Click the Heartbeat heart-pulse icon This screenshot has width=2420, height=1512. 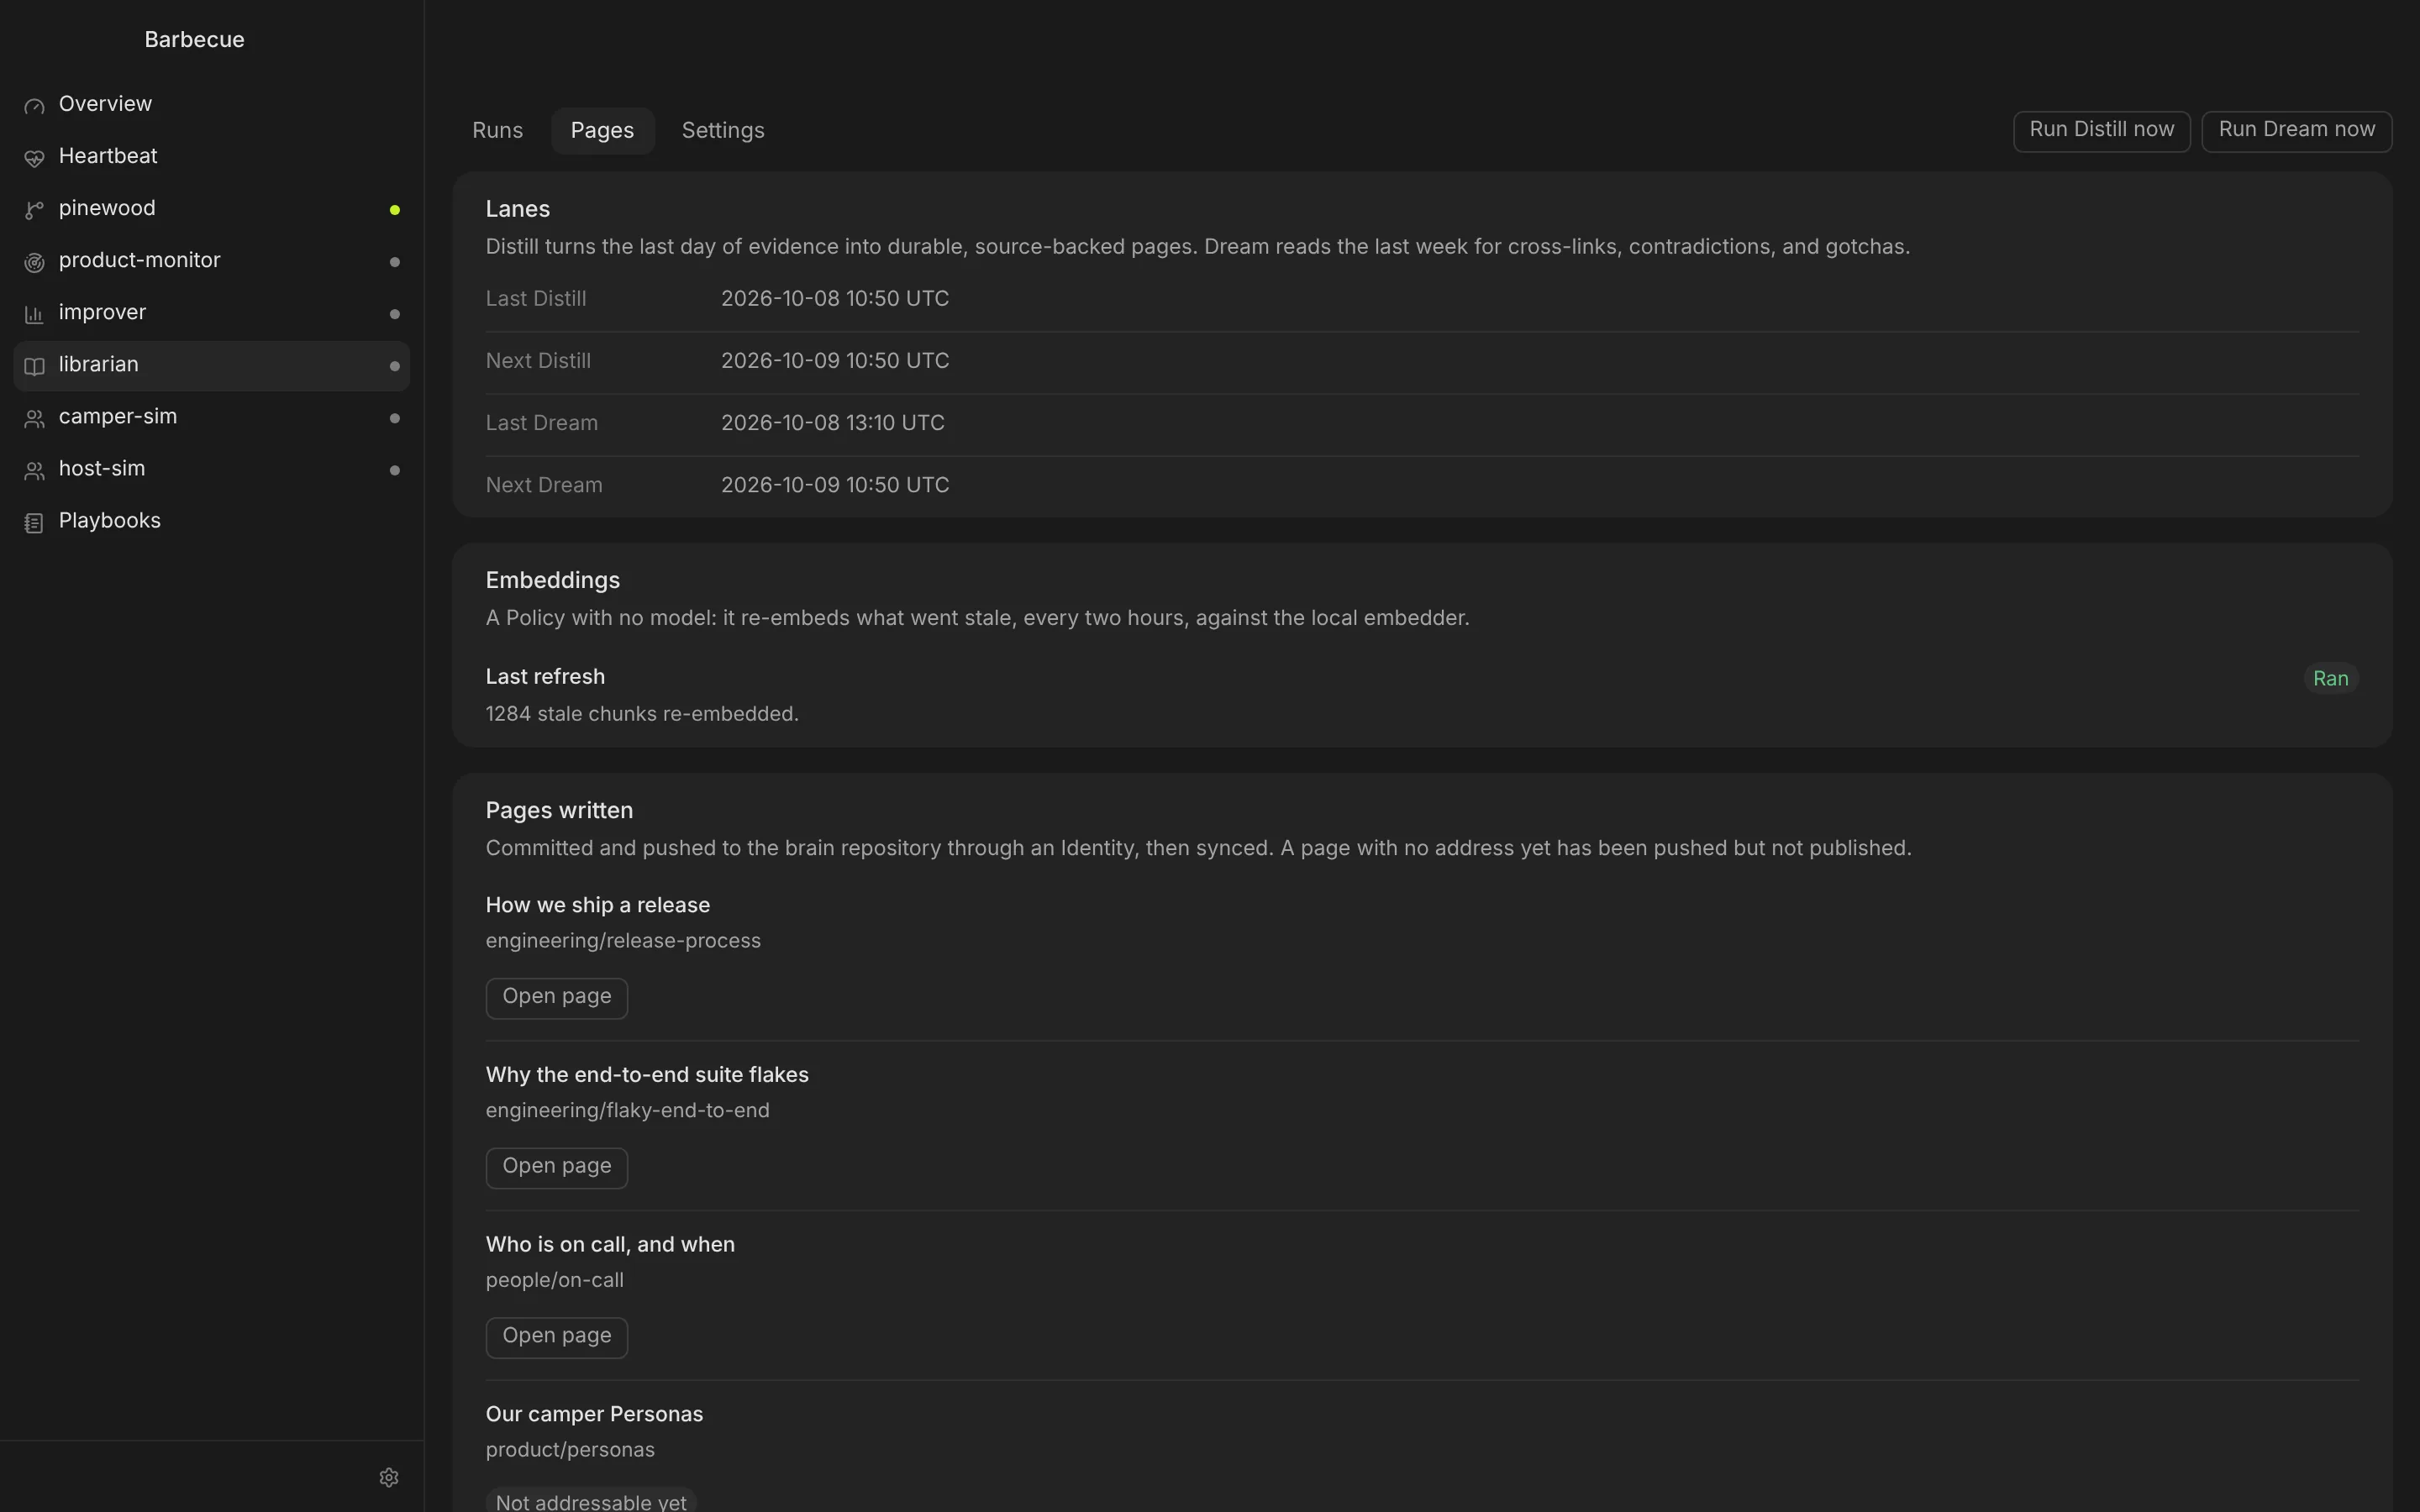(x=34, y=158)
